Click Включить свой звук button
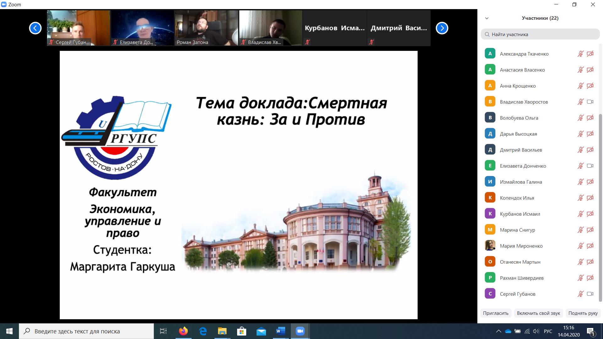The height and width of the screenshot is (339, 603). (x=538, y=313)
